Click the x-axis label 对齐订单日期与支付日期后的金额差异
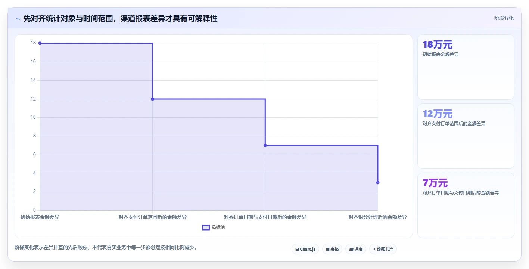The image size is (529, 269). 265,217
